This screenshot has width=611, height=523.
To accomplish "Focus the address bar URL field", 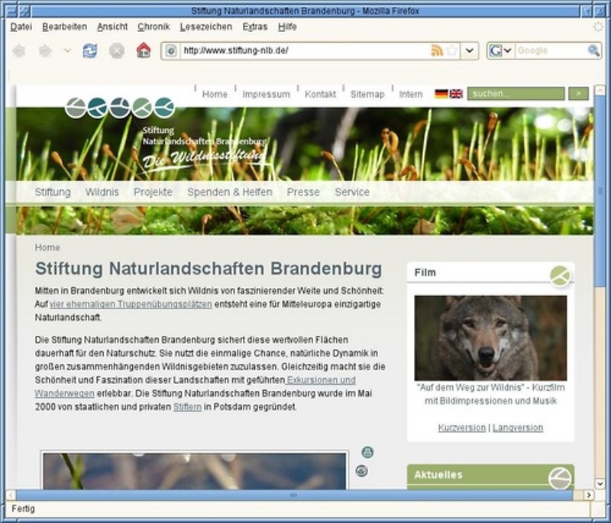I will click(x=304, y=50).
